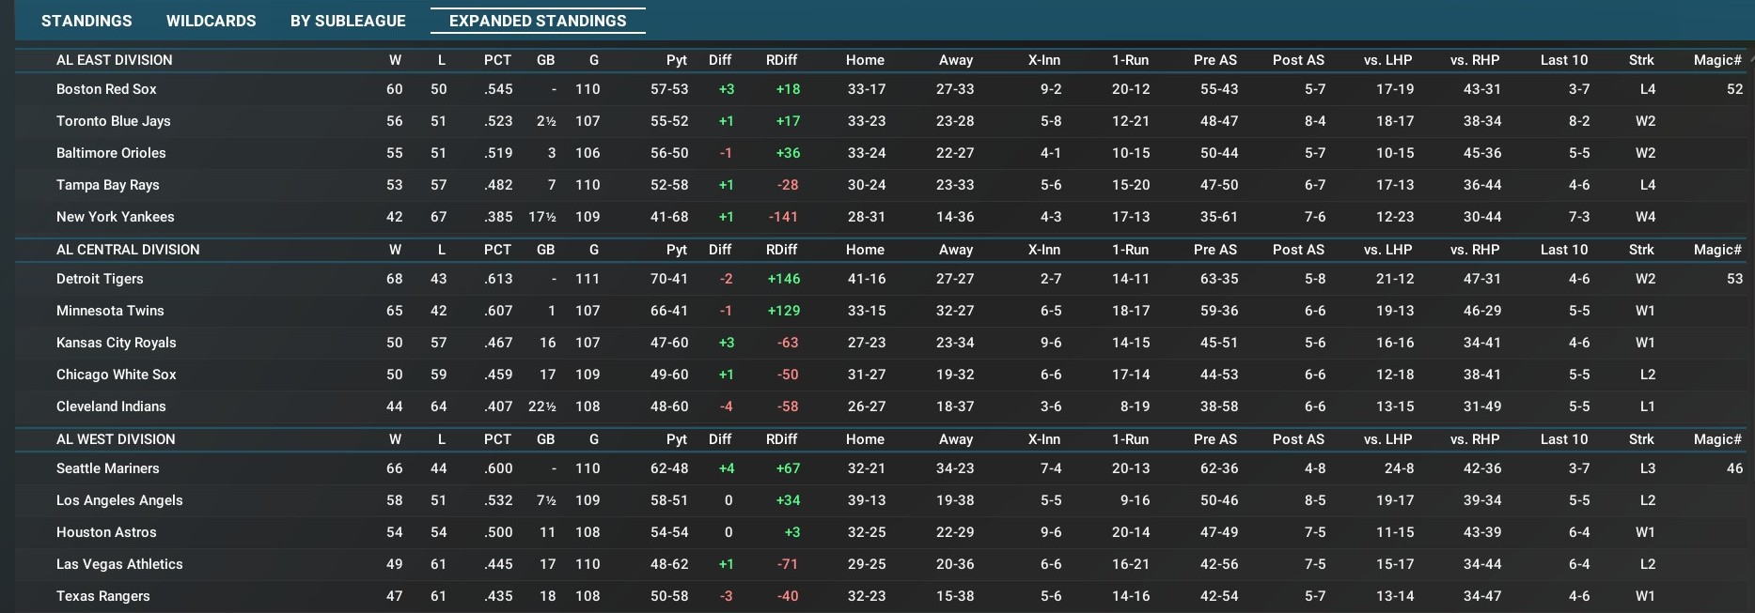Click the Cleveland Indians team name
The width and height of the screenshot is (1755, 613).
point(111,406)
